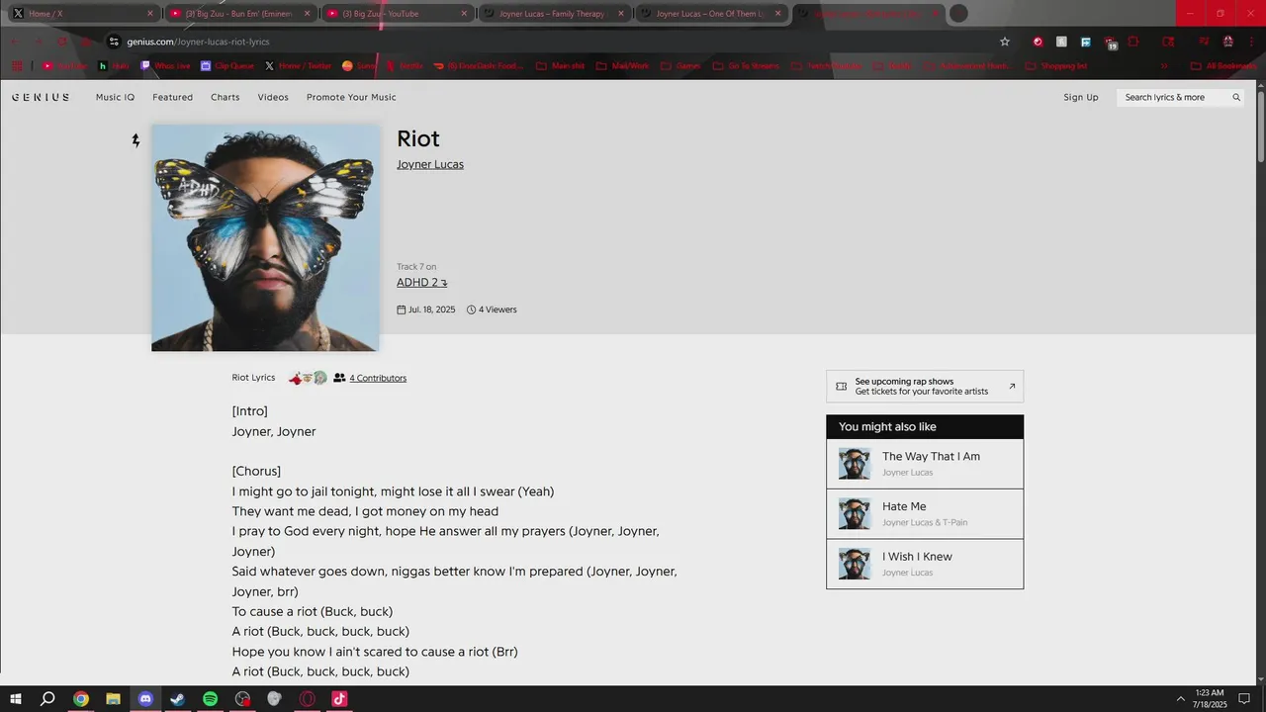Click the lightning bolt icon beside album cover
1266x712 pixels.
pos(136,140)
